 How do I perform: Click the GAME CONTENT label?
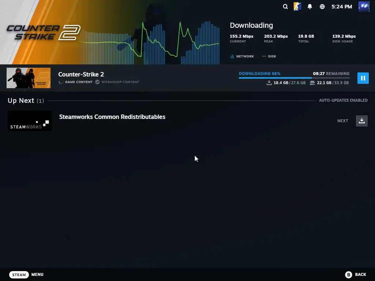click(79, 82)
